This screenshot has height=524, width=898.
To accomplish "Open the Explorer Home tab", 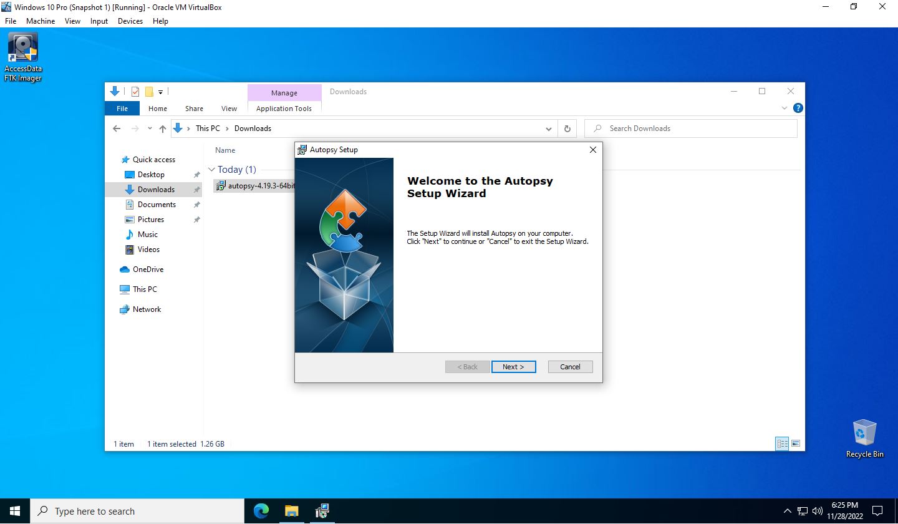I will point(158,109).
